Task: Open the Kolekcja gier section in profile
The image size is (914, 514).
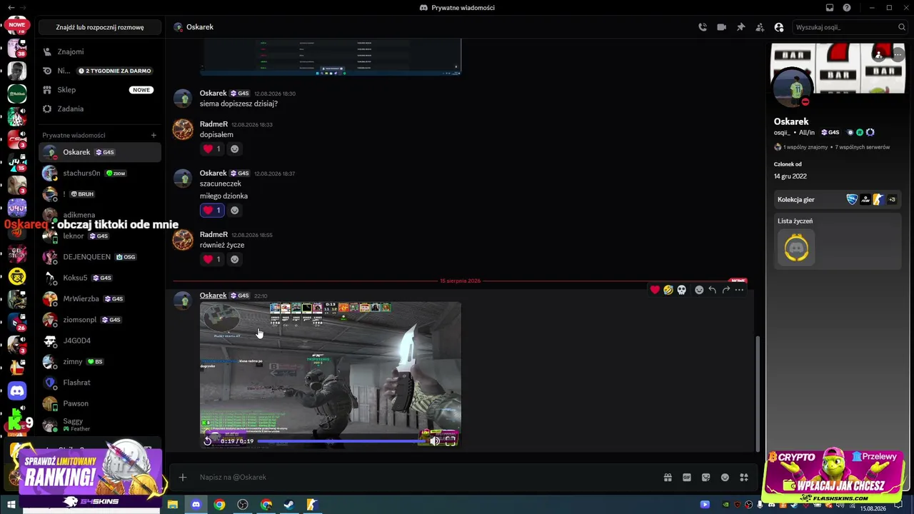Action: tap(838, 200)
